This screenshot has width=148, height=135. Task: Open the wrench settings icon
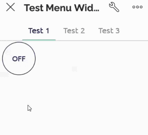pos(114,7)
